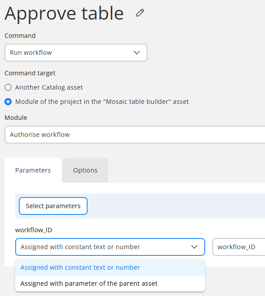This screenshot has height=296, width=265.
Task: Select the Module of the project radio option
Action: (8, 102)
